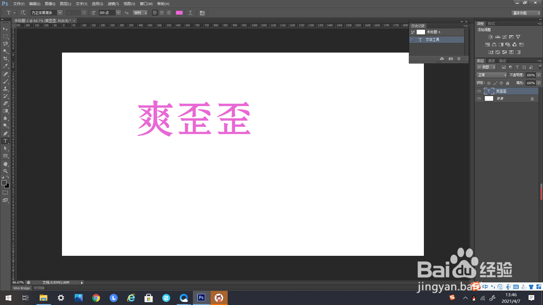This screenshot has width=543, height=305.
Task: Toggle the 文字工具 history state checkbox
Action: [x=413, y=40]
